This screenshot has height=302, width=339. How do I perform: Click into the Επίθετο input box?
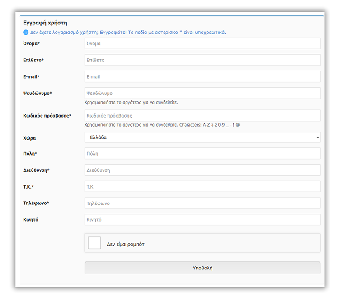coord(202,60)
